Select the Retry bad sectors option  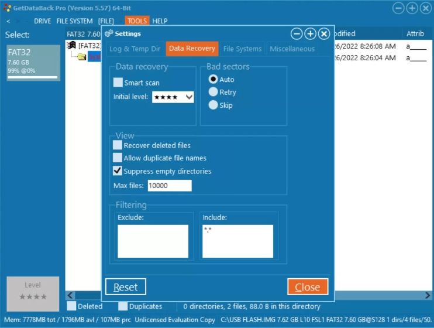coord(213,92)
